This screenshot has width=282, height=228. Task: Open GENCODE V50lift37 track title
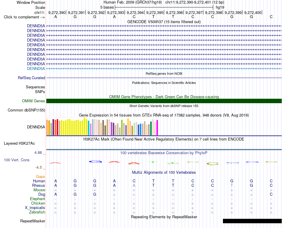coord(164,22)
